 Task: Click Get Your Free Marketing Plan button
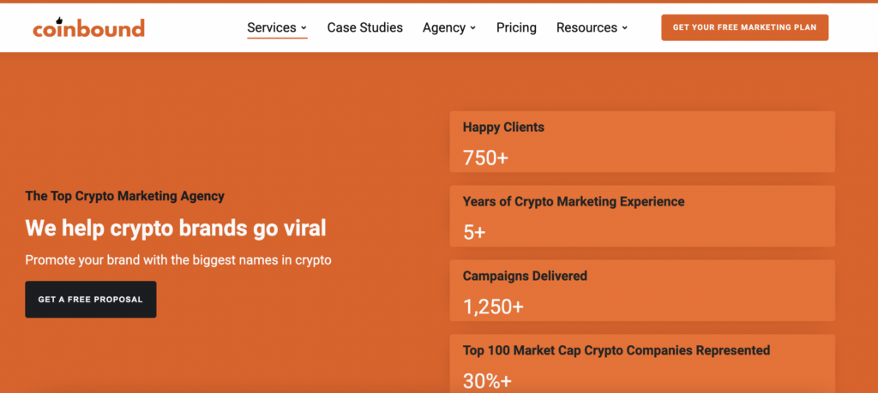745,27
